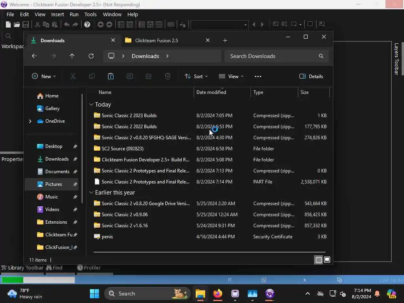
Task: Click Fusion's previous frame arrow icon
Action: (x=254, y=24)
